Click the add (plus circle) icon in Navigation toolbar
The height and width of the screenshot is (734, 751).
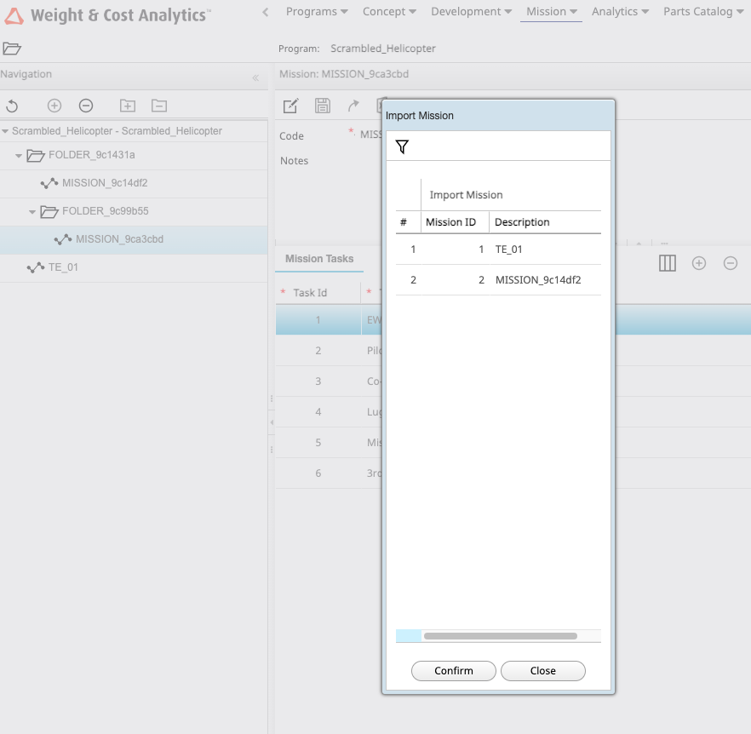coord(54,106)
